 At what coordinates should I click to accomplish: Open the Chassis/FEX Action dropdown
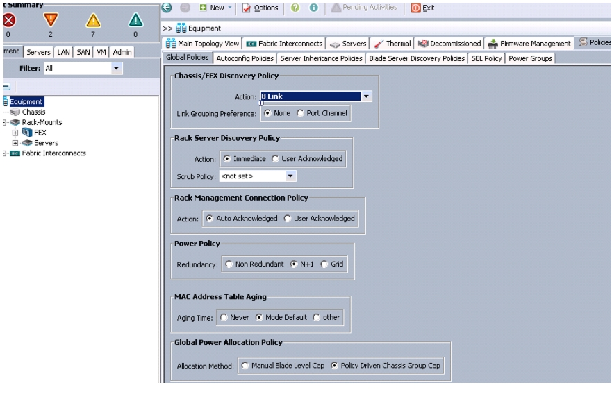tap(366, 96)
